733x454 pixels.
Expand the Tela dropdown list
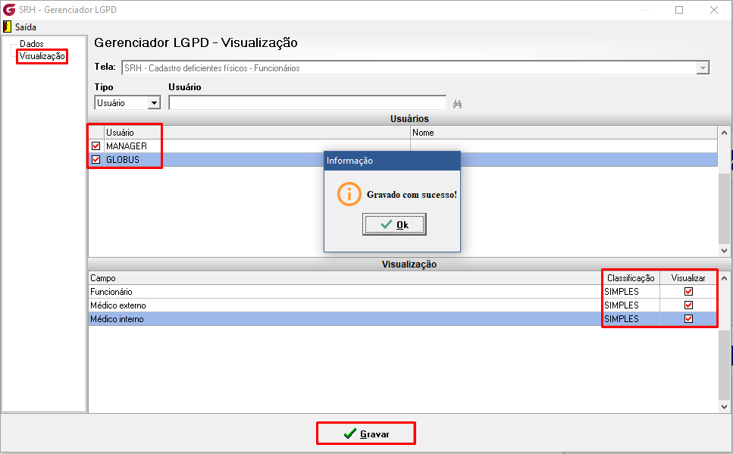[x=702, y=68]
